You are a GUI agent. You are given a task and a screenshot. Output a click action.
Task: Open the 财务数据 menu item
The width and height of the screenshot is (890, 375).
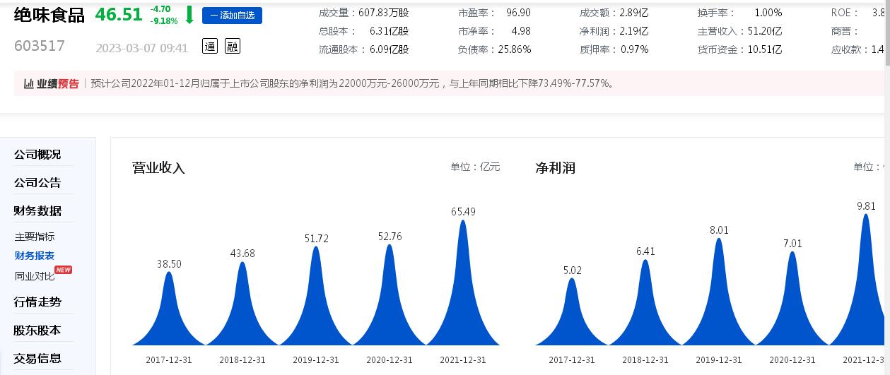[x=37, y=210]
